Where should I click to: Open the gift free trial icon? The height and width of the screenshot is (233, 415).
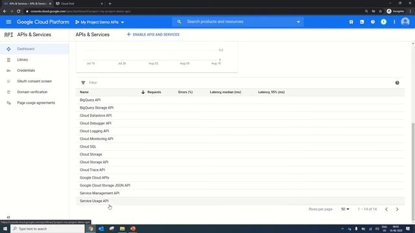pos(351,22)
